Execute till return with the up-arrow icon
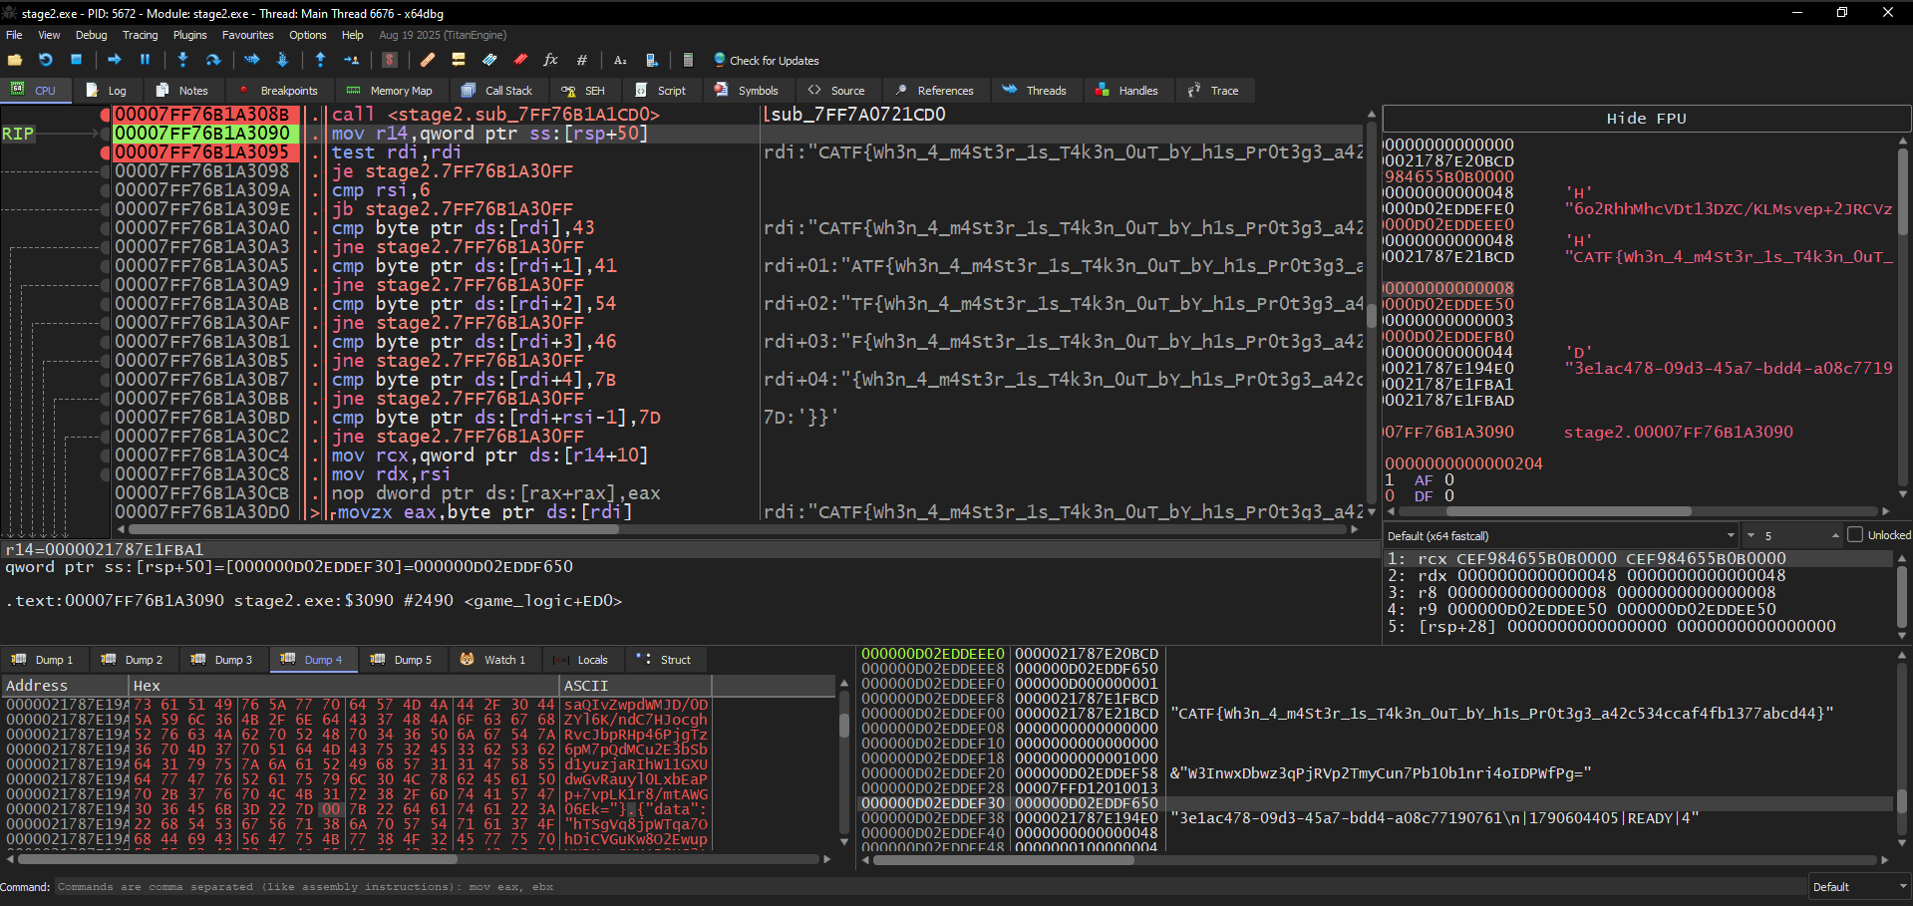This screenshot has width=1913, height=906. point(320,60)
